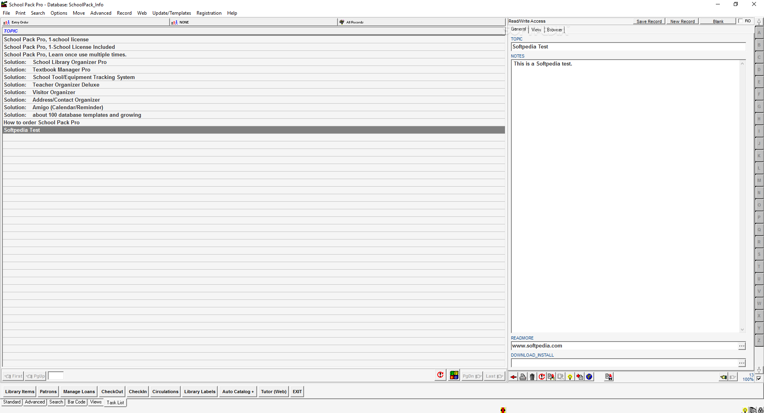The image size is (764, 413).
Task: Open the Update/Templates menu
Action: coord(172,13)
